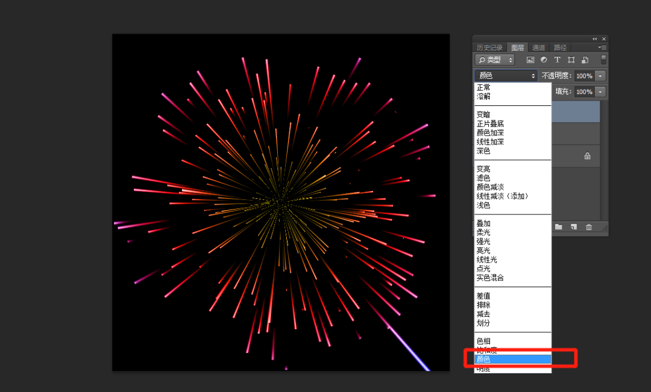Open the layers panel flyout menu
This screenshot has width=651, height=392.
point(602,48)
